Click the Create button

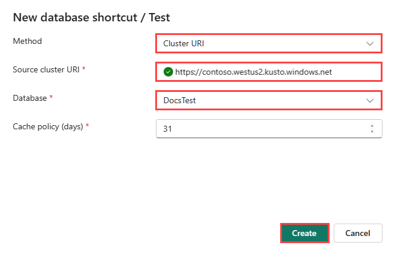[305, 233]
